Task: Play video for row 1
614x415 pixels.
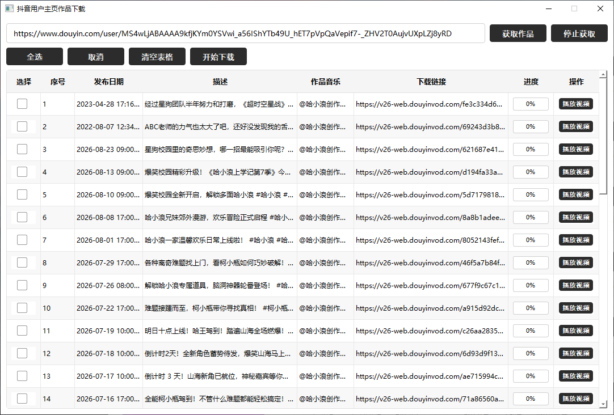Action: (575, 104)
